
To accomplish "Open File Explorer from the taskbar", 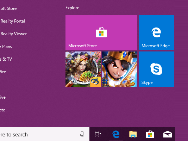I will pos(133,134).
